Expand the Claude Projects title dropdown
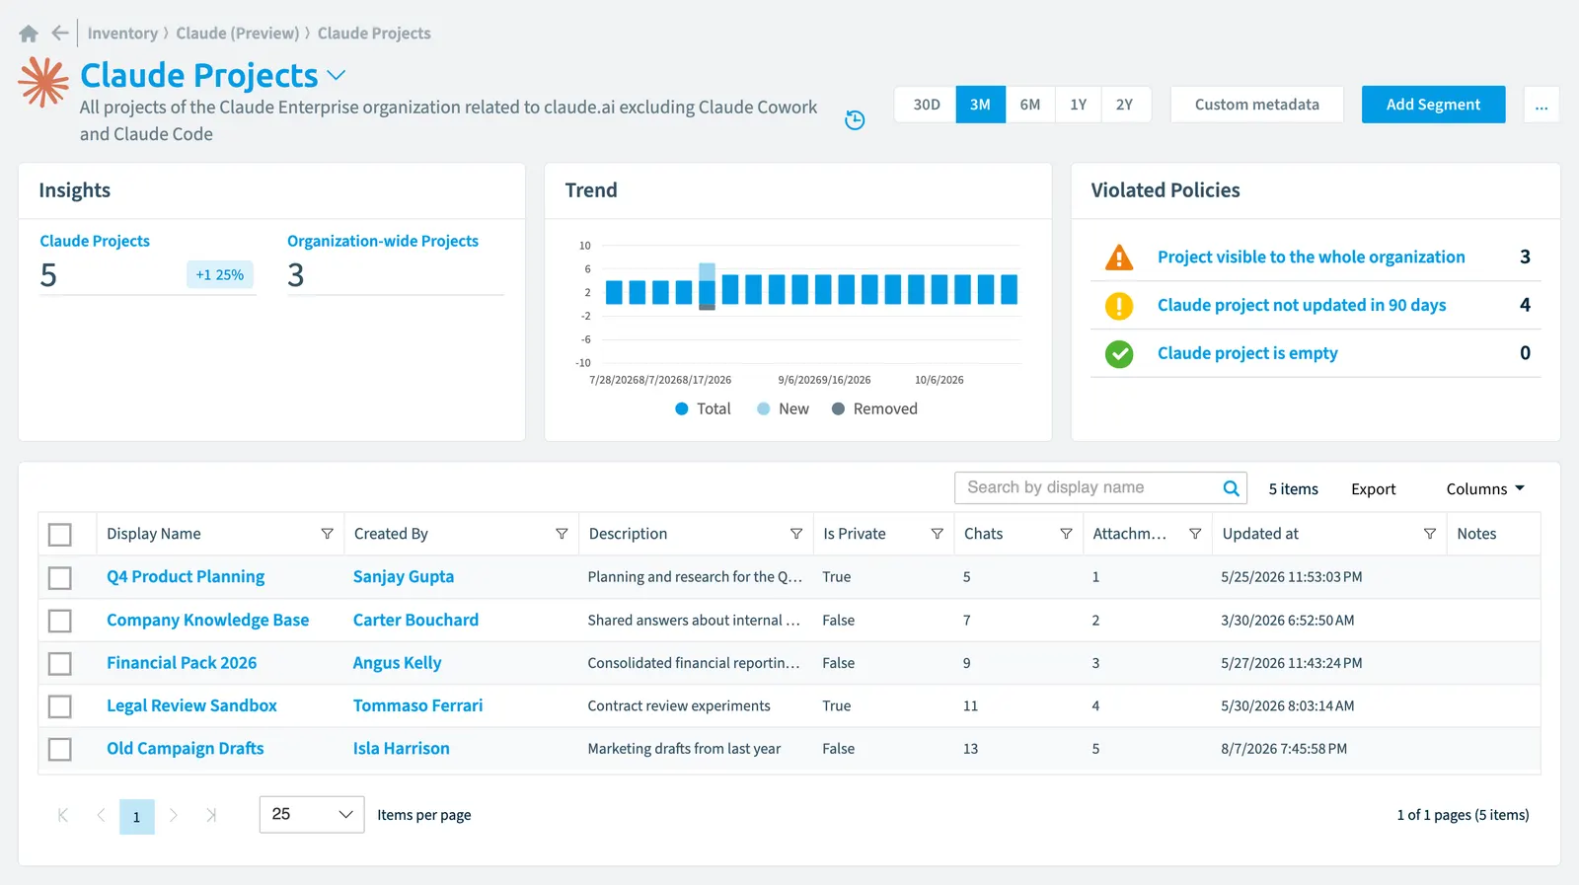 [337, 75]
